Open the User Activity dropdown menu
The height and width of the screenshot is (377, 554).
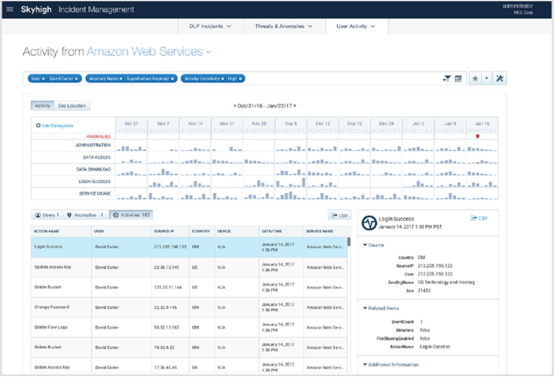[356, 26]
